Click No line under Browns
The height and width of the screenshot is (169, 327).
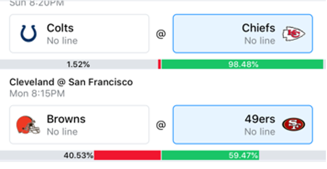tap(62, 132)
